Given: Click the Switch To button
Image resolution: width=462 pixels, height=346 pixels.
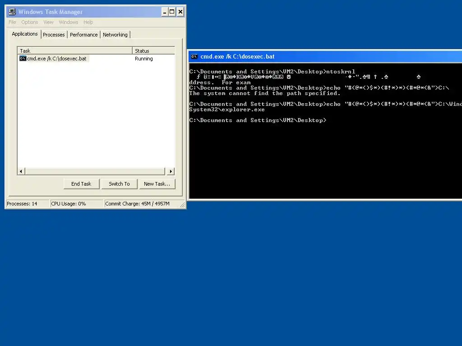Looking at the screenshot, I should [x=119, y=184].
